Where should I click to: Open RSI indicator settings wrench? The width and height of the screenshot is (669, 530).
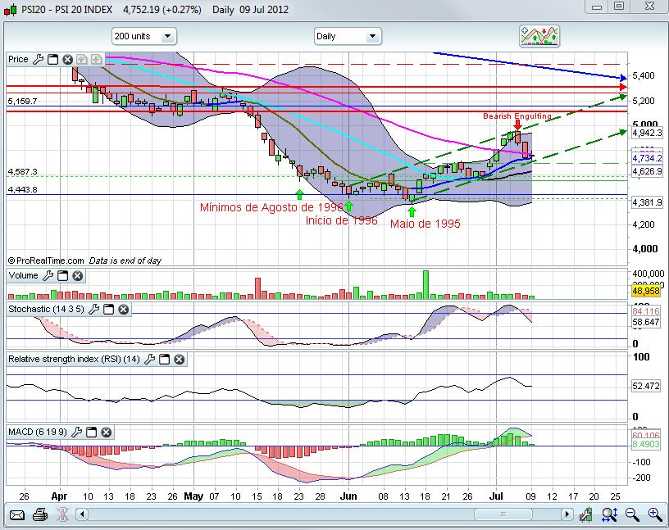[150, 360]
